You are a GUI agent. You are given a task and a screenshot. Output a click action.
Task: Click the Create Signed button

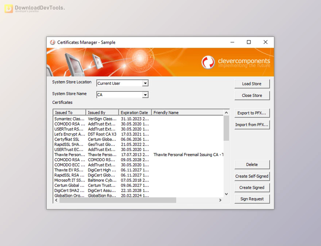pos(252,188)
